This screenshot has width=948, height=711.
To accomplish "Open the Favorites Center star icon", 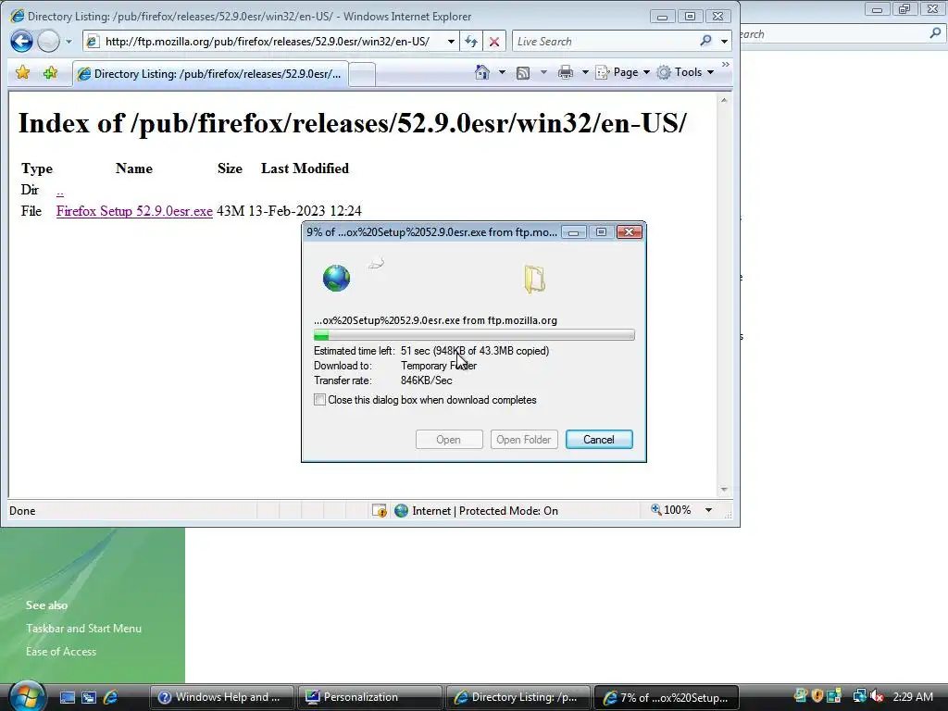I will point(23,72).
